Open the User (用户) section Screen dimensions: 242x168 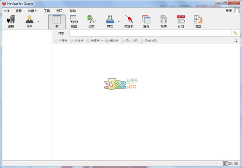[x=29, y=21]
